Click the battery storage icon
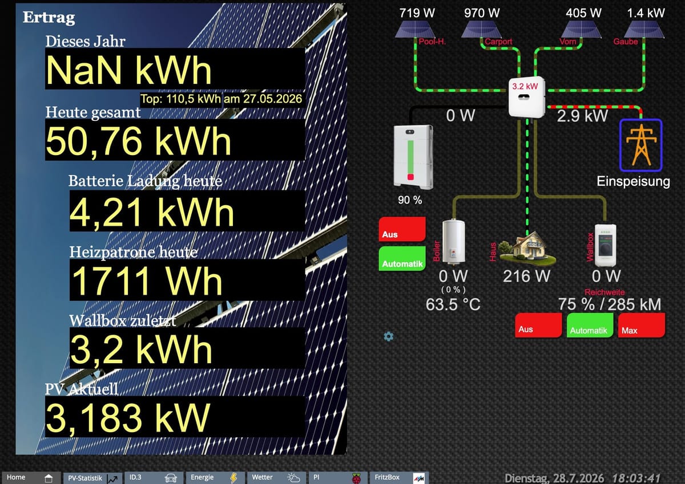The image size is (685, 484). (413, 156)
